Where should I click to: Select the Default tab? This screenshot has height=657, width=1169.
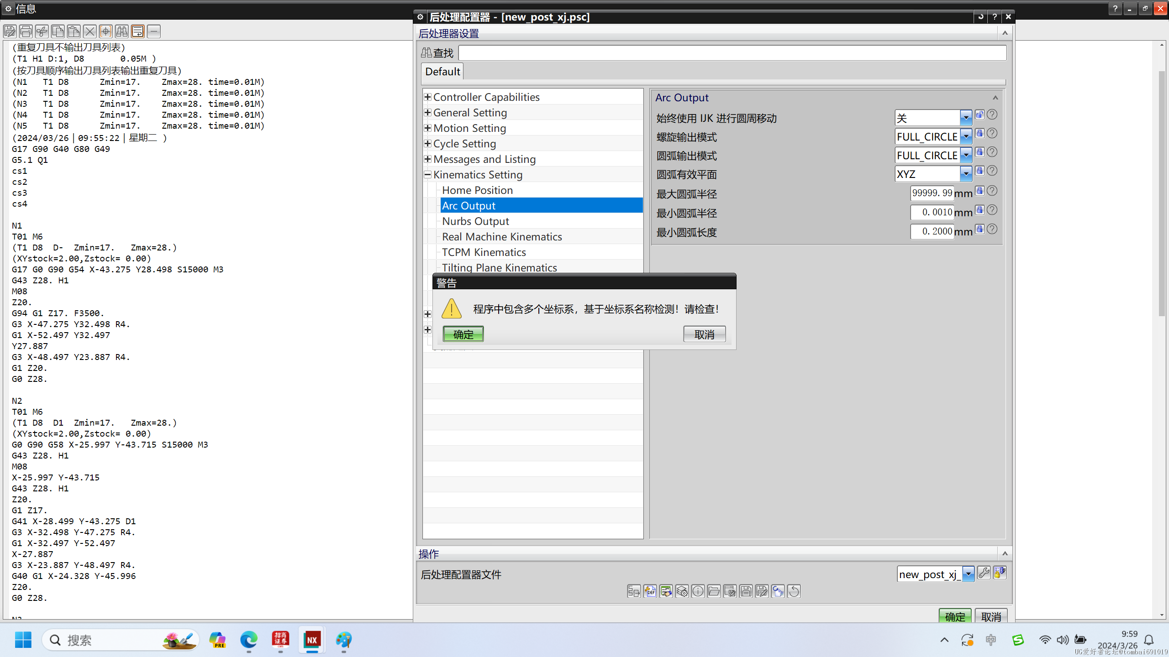pyautogui.click(x=442, y=72)
